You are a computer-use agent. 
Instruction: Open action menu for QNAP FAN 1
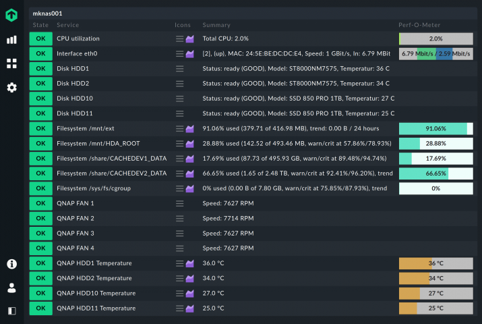pos(180,203)
